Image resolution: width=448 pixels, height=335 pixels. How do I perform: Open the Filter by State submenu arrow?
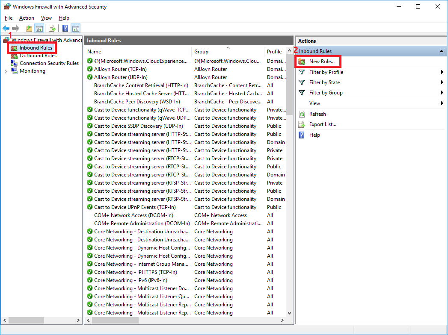tap(442, 82)
